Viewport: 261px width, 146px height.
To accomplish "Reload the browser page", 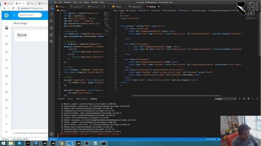I will (x=13, y=8).
